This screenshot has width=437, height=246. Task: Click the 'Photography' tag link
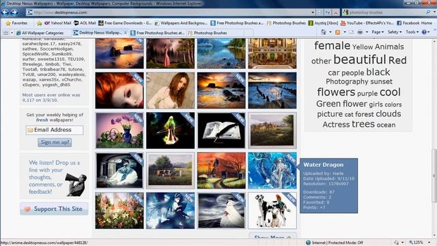coord(348,81)
